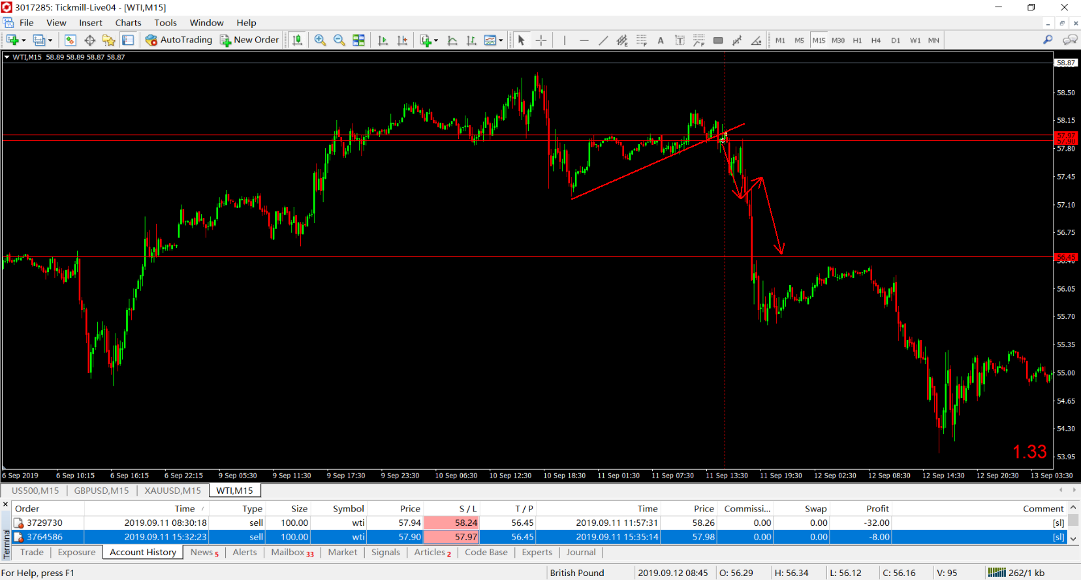Open the Profiles toolbar icon
Viewport: 1081px width, 580px height.
39,40
